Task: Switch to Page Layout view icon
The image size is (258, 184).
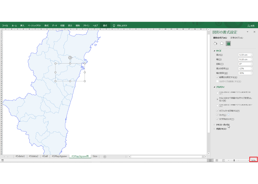Action: point(217,160)
